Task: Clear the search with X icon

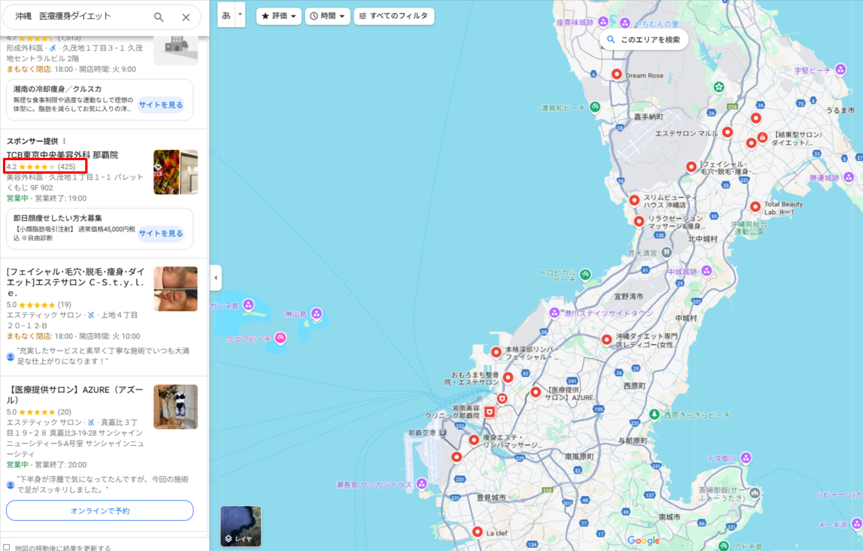Action: [x=186, y=17]
